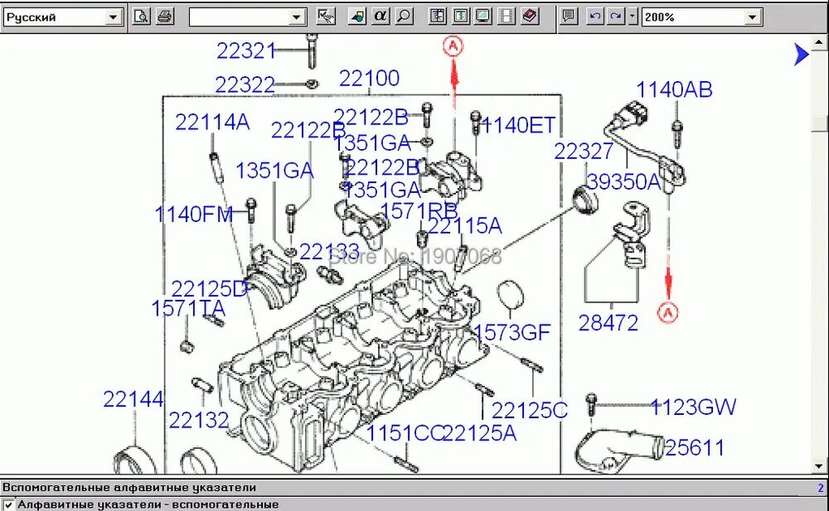
Task: Open the price list dollar icon
Action: pos(463,15)
